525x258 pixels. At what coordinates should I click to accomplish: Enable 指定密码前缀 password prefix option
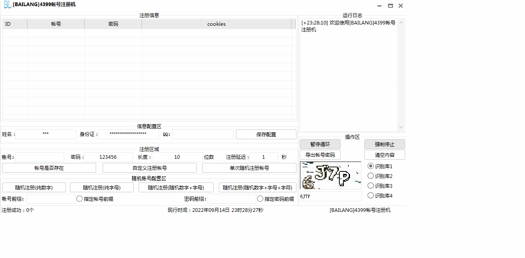(x=260, y=198)
